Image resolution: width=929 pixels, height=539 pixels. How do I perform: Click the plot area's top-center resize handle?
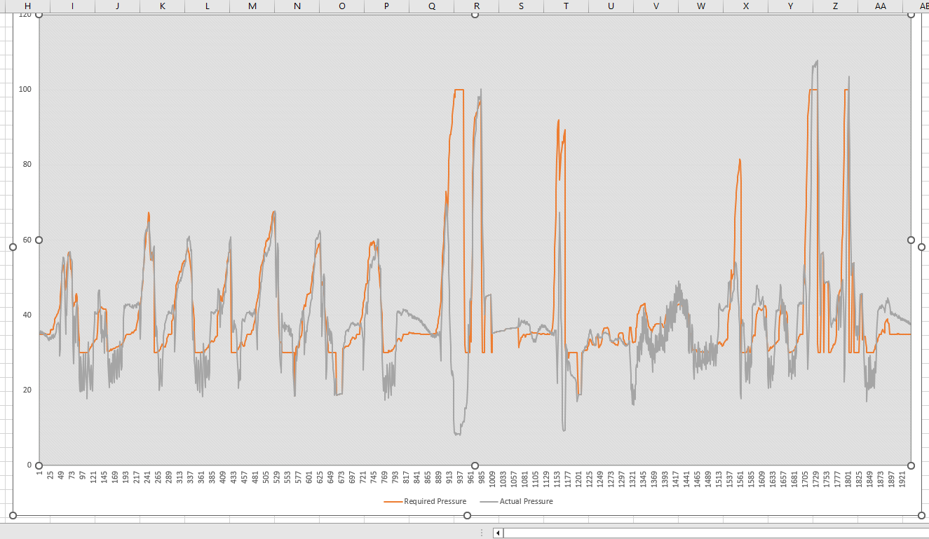tap(475, 14)
